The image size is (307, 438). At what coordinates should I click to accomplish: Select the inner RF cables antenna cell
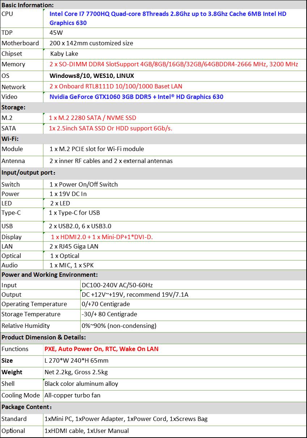[111, 161]
